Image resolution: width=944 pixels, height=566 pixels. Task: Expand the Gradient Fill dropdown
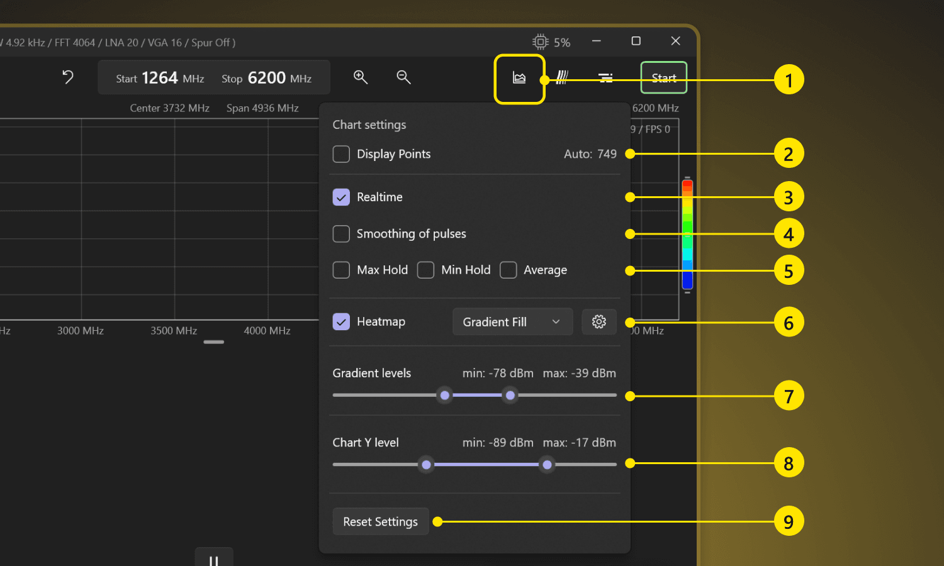click(x=512, y=322)
